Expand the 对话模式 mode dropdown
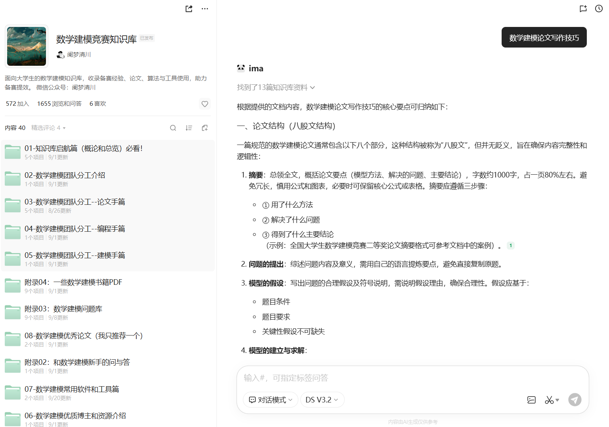The width and height of the screenshot is (609, 427). click(271, 400)
